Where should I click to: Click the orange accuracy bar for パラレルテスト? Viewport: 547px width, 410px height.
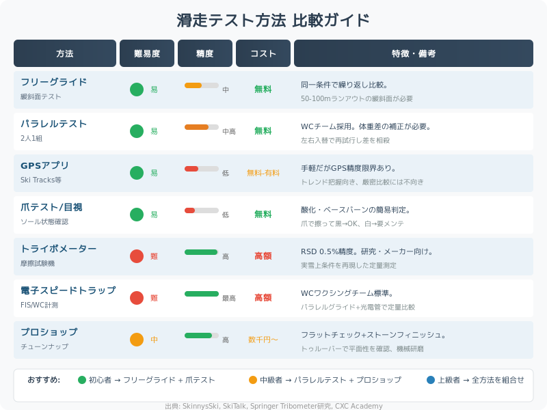pyautogui.click(x=196, y=127)
